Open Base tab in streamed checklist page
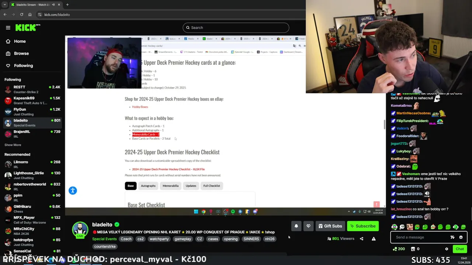This screenshot has width=472, height=265. click(131, 186)
